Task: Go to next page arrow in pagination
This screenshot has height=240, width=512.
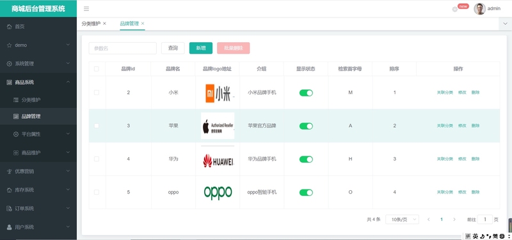Action: (454, 220)
